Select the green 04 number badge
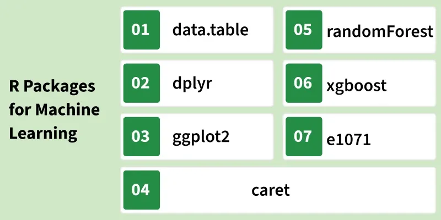Image resolution: width=441 pixels, height=220 pixels. tap(142, 190)
